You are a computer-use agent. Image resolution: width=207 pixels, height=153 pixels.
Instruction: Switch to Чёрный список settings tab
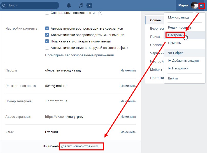[x=155, y=53]
